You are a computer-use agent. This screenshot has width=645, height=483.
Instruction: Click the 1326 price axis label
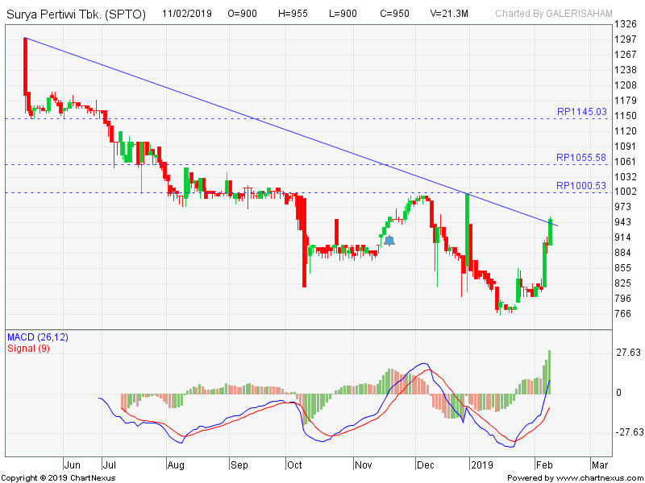click(626, 24)
